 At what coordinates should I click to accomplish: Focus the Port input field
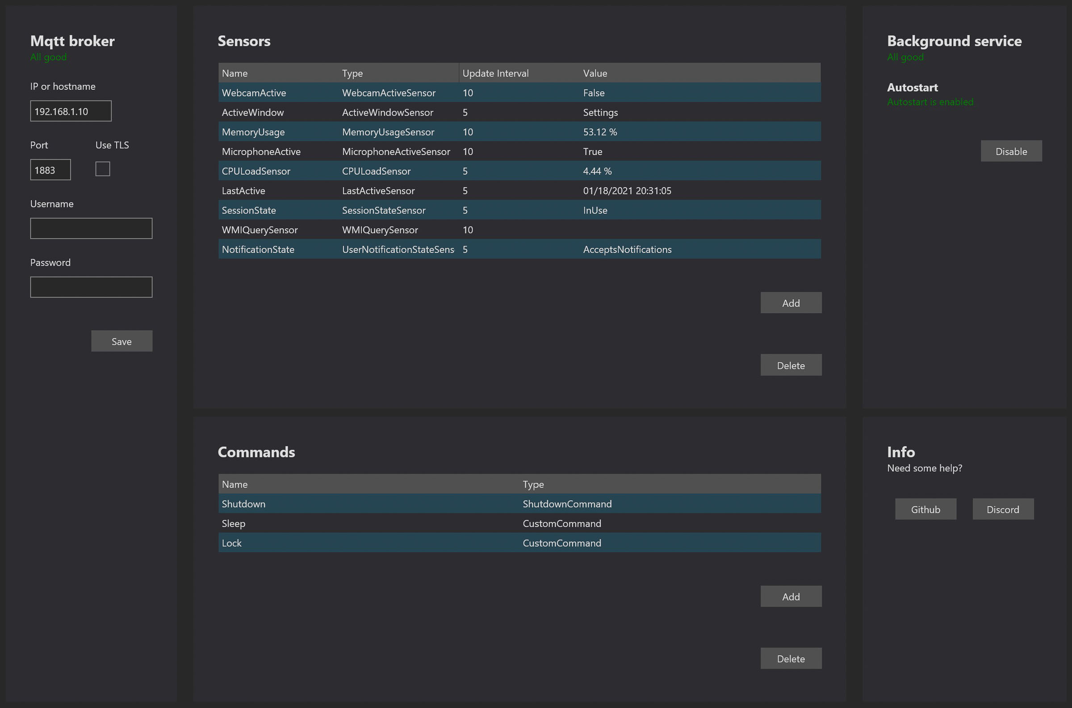50,170
